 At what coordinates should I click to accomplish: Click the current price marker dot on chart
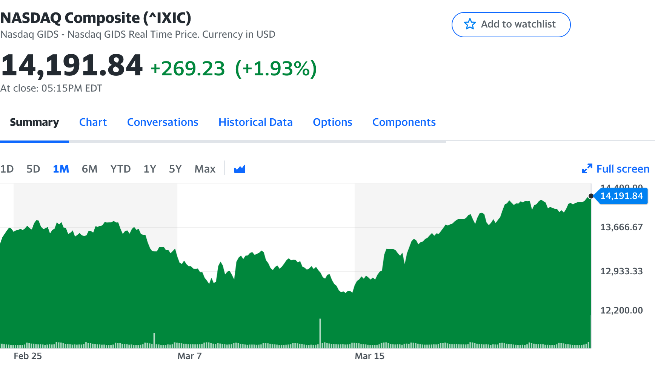tap(591, 196)
